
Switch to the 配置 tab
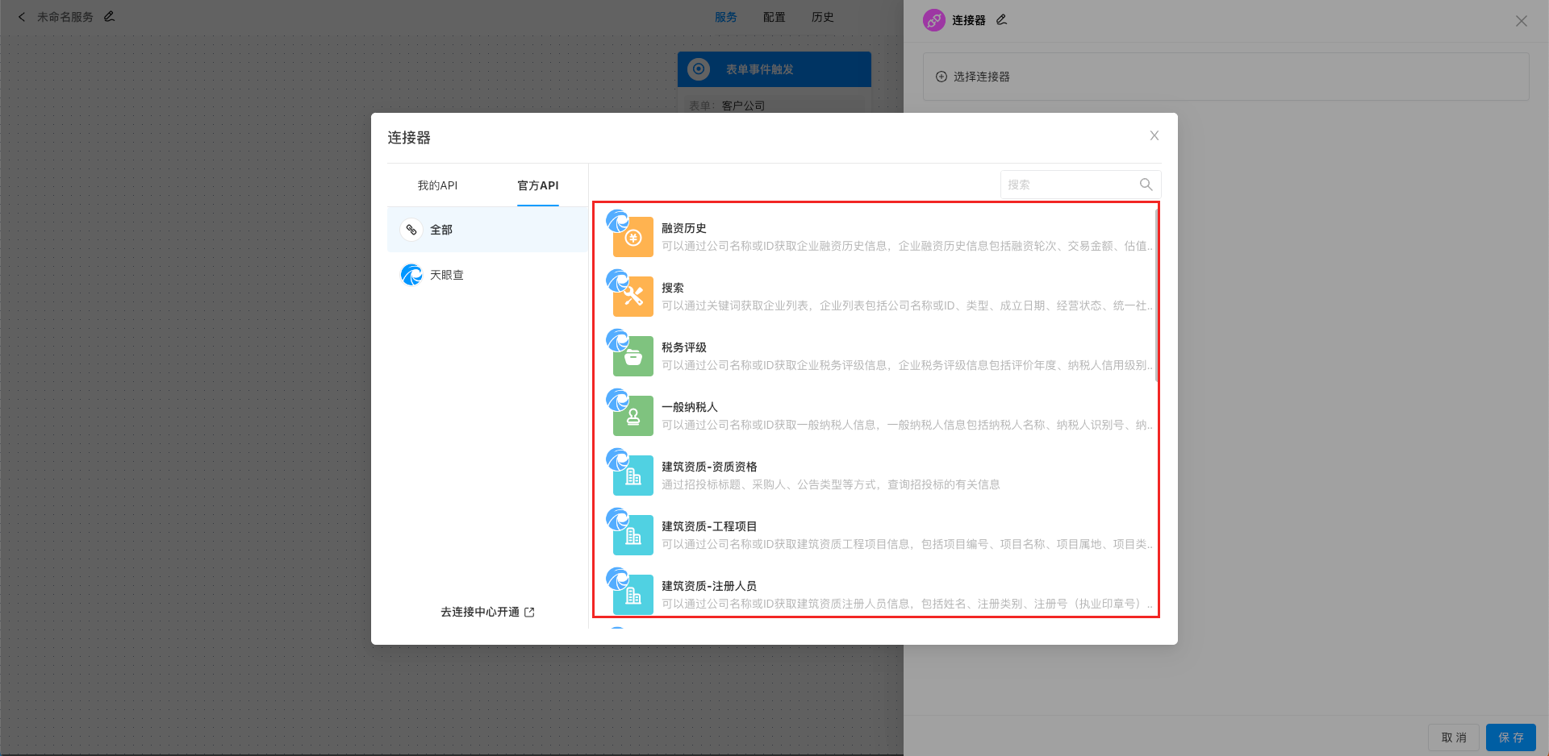pos(774,16)
